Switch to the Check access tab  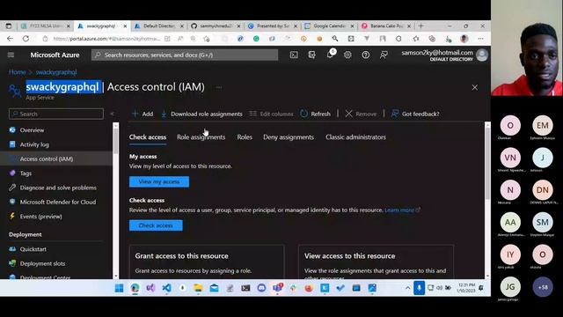click(x=148, y=137)
